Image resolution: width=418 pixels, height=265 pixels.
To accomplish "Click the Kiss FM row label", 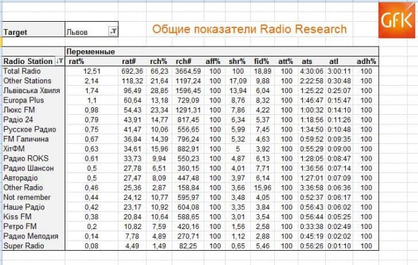I will (x=17, y=217).
